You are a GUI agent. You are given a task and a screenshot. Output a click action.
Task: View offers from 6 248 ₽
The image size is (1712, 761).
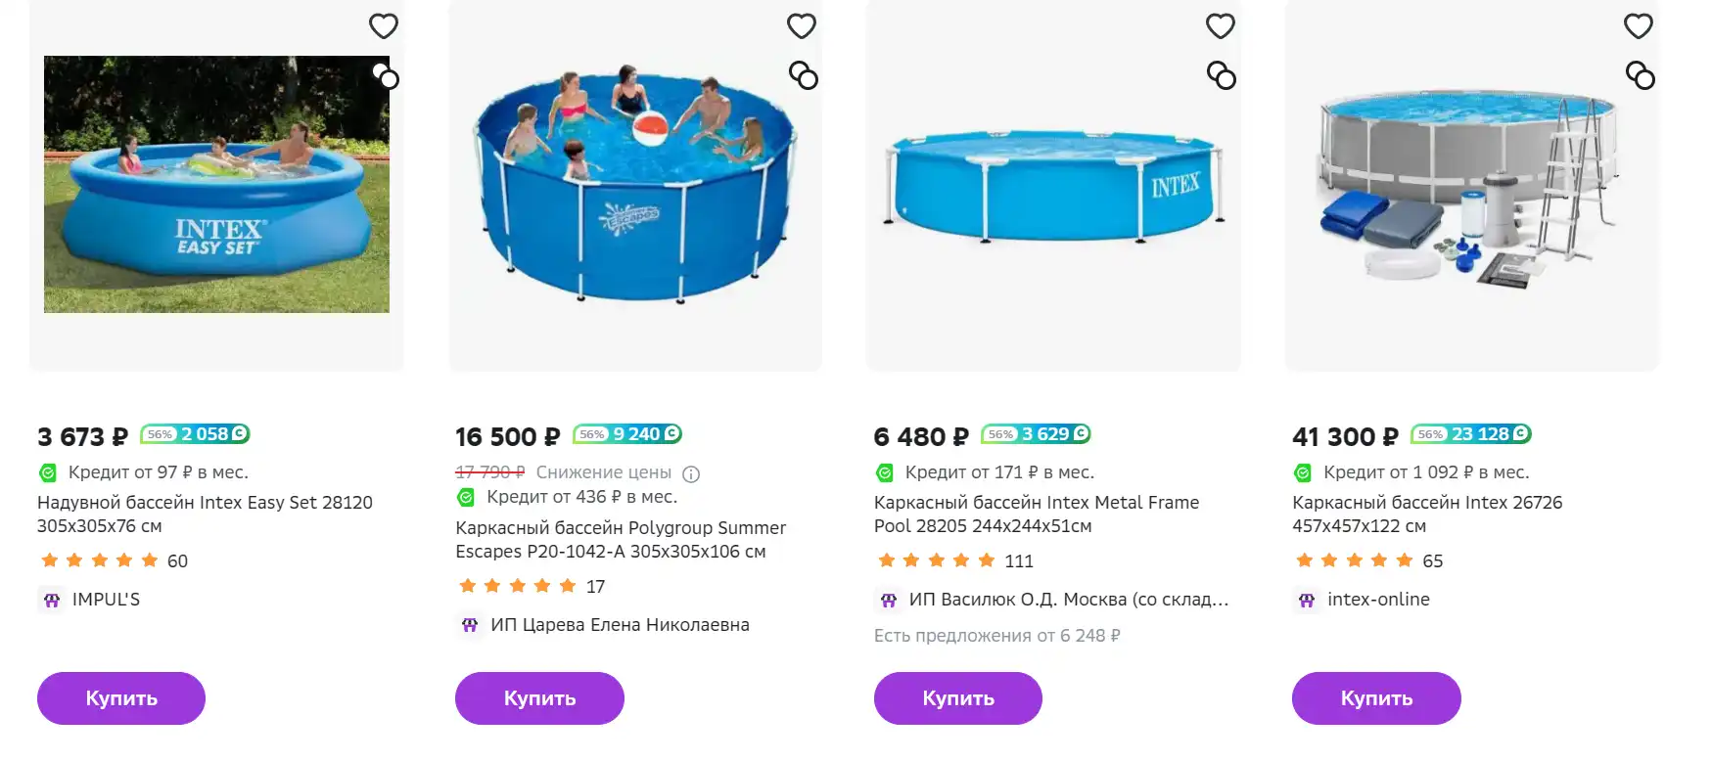(997, 636)
